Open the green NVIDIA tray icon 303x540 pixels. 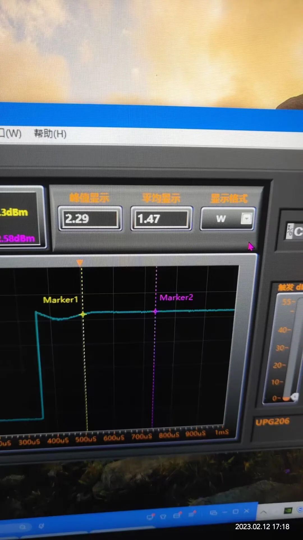tap(288, 510)
